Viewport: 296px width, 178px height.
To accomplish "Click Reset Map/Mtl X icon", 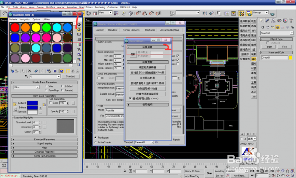I will [x=30, y=71].
